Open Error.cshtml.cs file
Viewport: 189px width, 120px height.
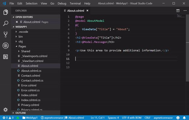pos(36,90)
